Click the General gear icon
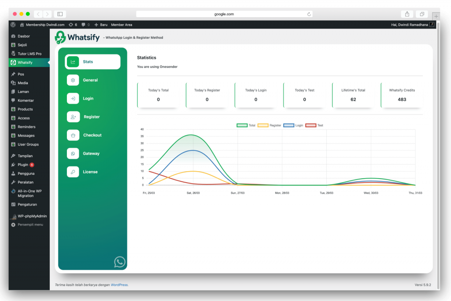 click(73, 80)
